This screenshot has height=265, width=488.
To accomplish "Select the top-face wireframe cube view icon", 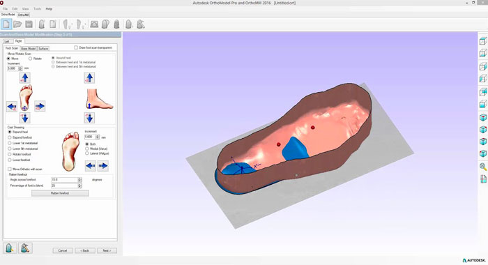I will coord(483,40).
